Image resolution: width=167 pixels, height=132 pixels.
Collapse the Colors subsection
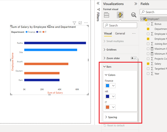(106, 75)
